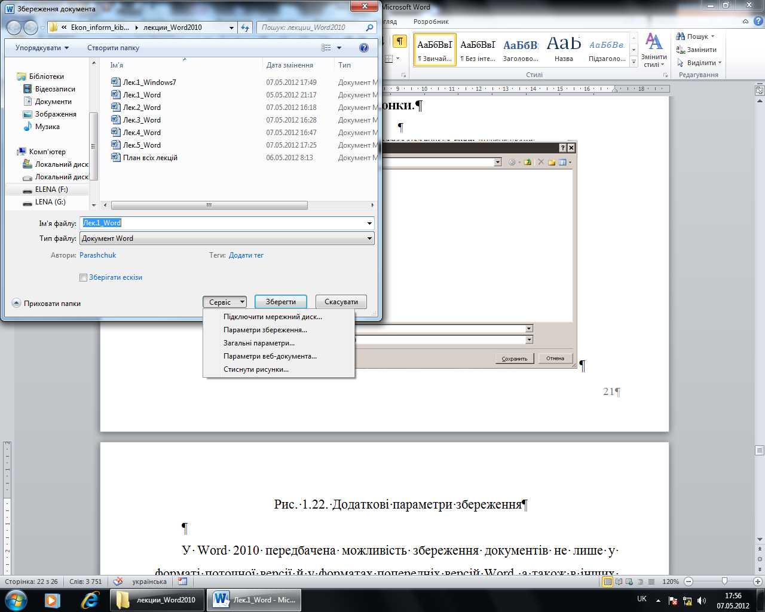Tick the Зберігати ескізи checkbox

83,277
